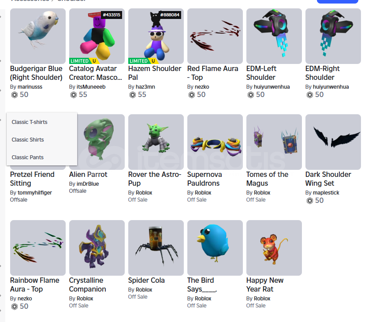Choose Classic Shirts in the dropdown
Image resolution: width=372 pixels, height=322 pixels.
(28, 140)
